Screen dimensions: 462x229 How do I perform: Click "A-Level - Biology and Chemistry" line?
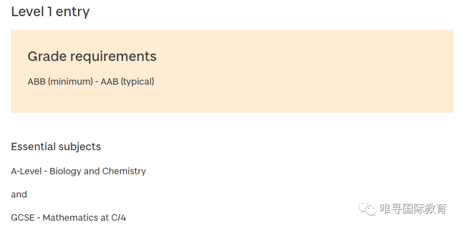[x=78, y=171]
